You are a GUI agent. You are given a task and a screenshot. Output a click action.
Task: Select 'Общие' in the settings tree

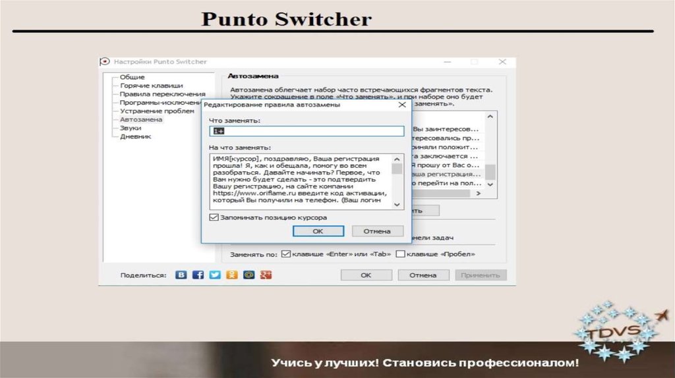pos(132,77)
